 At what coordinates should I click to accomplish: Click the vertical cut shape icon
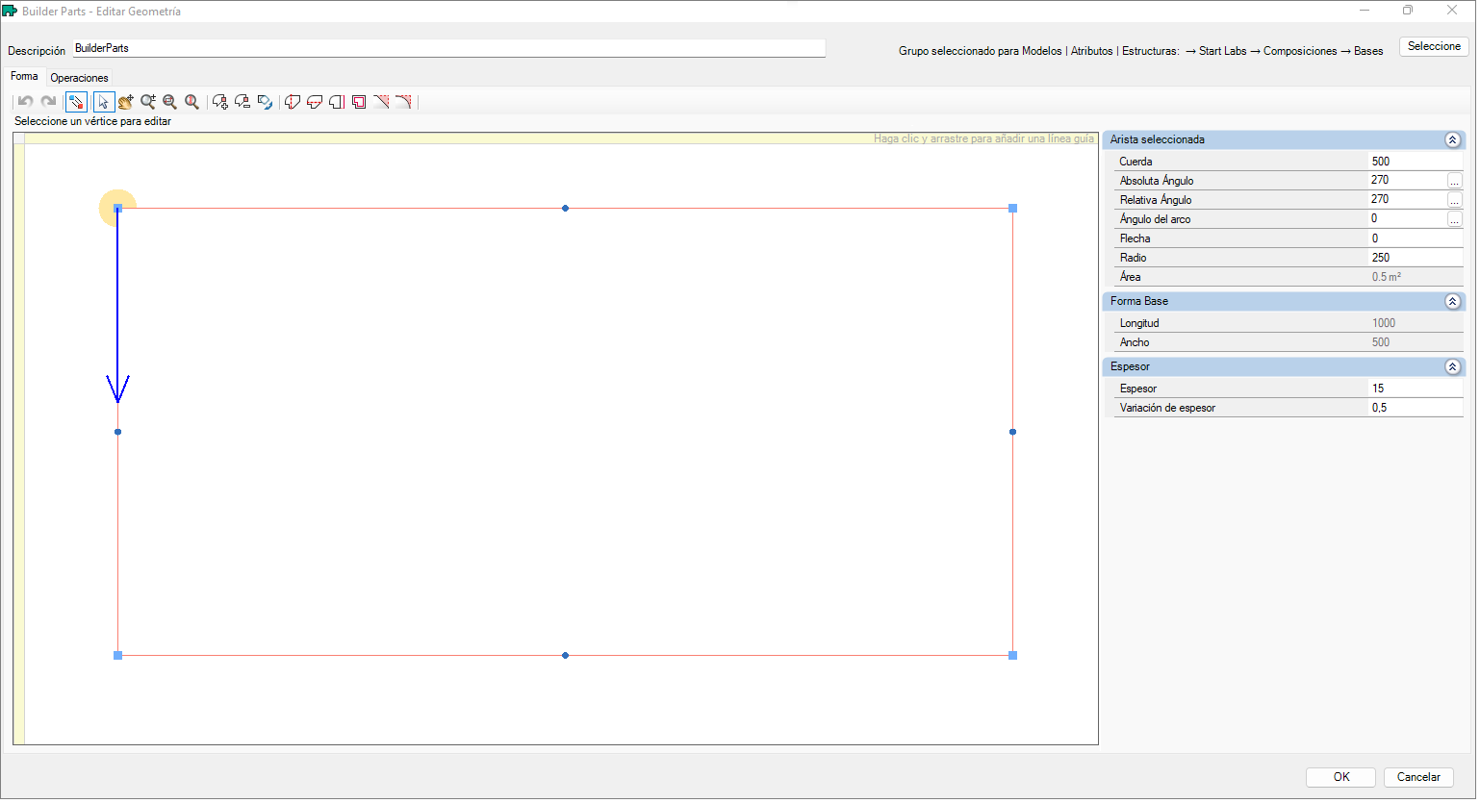(x=293, y=102)
